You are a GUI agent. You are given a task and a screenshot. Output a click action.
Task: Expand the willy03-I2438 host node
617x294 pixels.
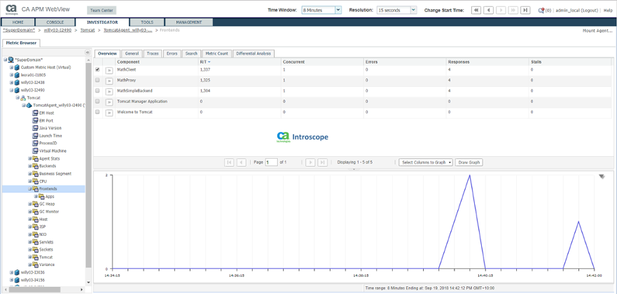coord(11,83)
